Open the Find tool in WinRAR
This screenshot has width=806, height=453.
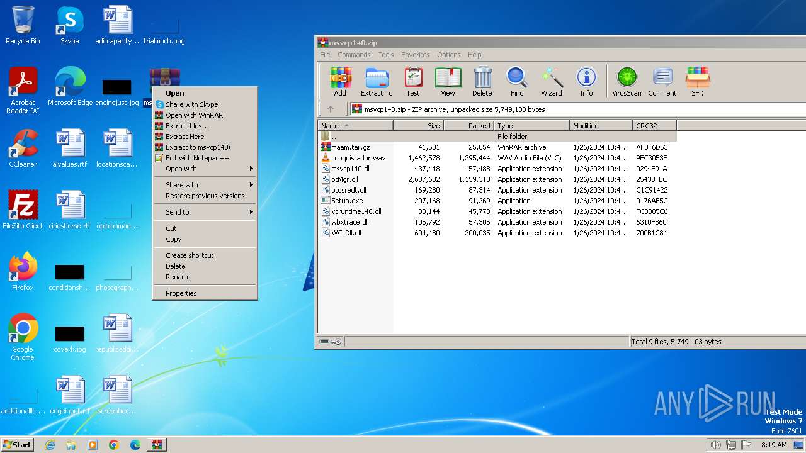click(517, 82)
